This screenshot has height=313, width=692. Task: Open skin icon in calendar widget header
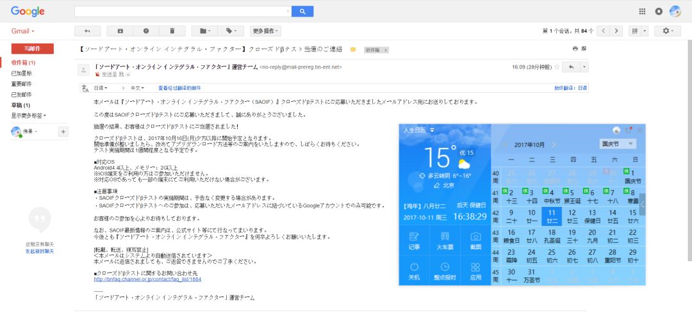(x=629, y=130)
